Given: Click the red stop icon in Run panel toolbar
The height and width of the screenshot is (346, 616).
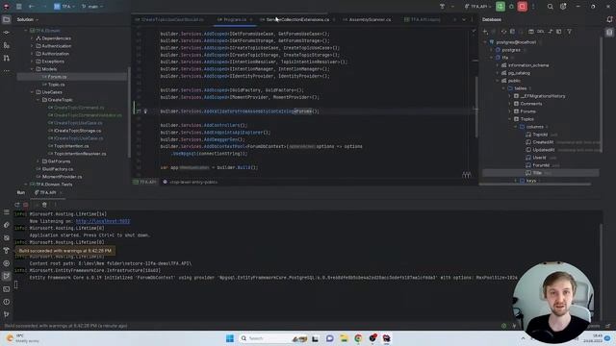Looking at the screenshot, I should [x=26, y=205].
